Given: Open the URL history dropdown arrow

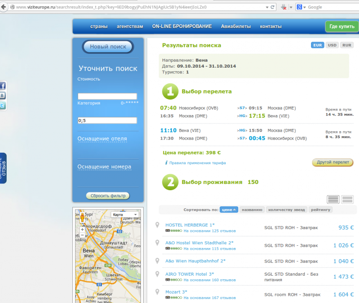Looking at the screenshot, I should [267, 7].
